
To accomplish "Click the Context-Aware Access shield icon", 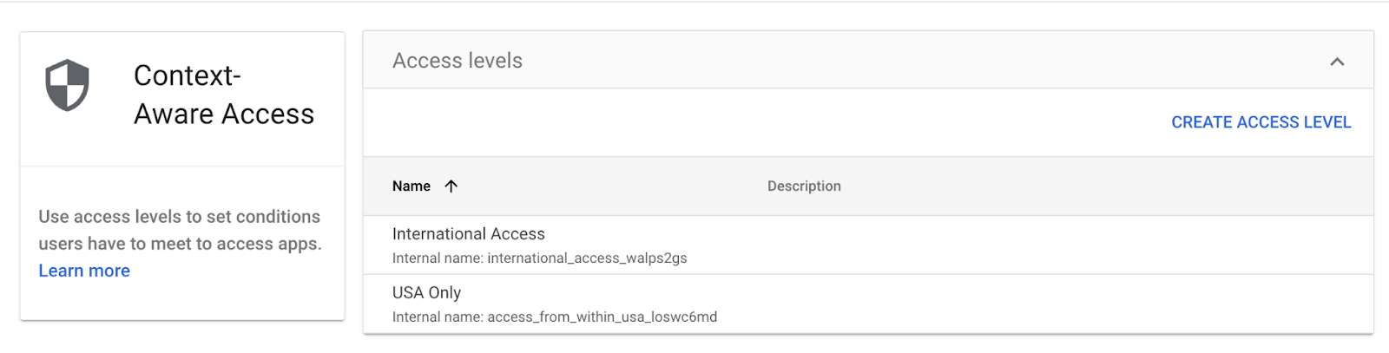I will (67, 85).
